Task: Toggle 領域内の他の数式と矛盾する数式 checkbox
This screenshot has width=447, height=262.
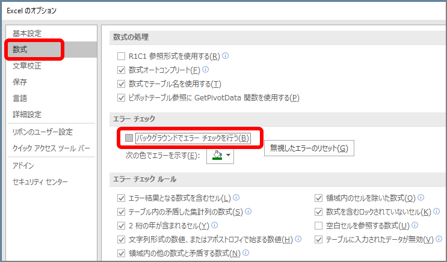Action: (121, 253)
